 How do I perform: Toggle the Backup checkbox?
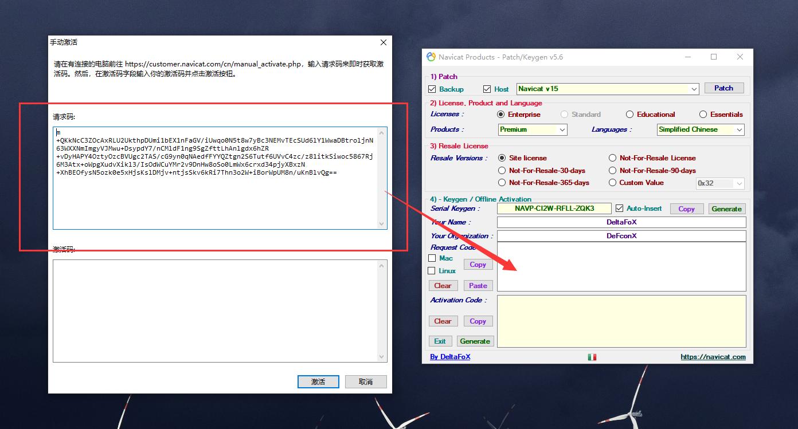(432, 89)
